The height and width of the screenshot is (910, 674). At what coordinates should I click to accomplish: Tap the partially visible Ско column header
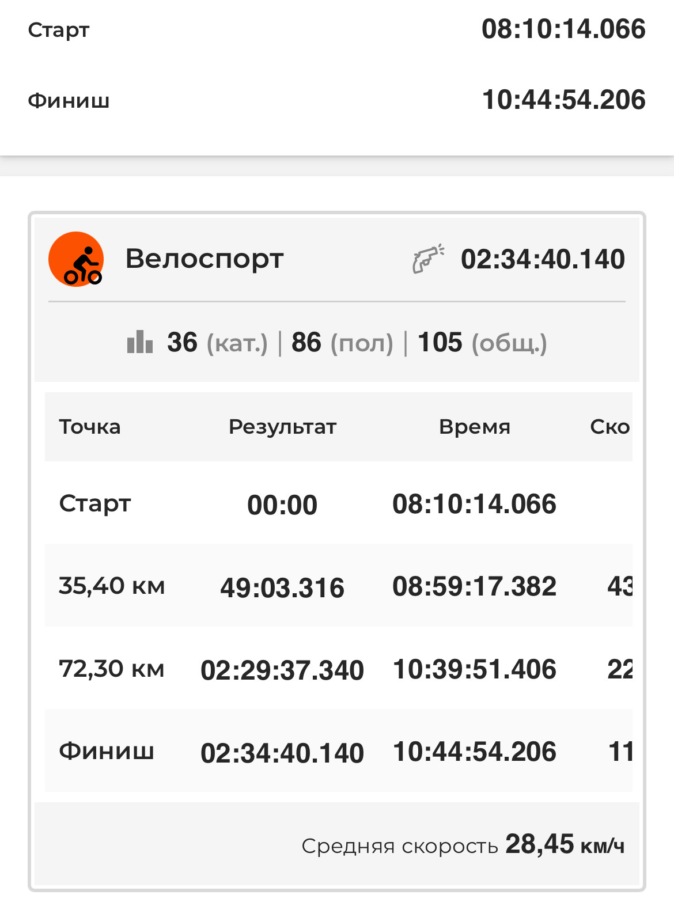click(610, 427)
